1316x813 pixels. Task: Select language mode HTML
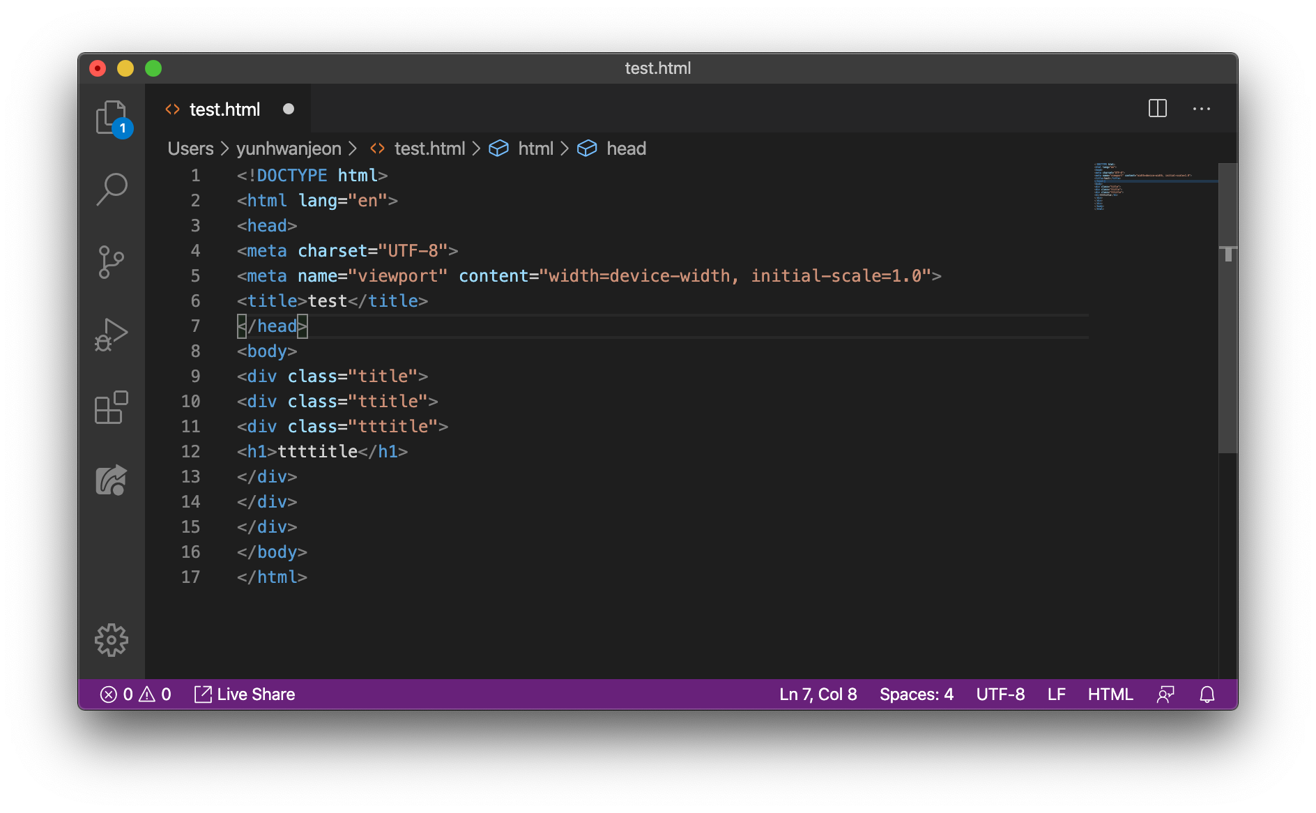(x=1110, y=694)
